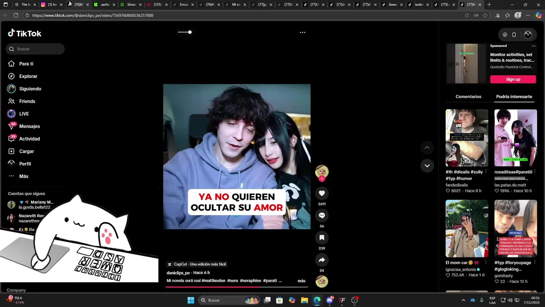Open daniclips_pe username below the video
The image size is (545, 307).
click(x=178, y=273)
